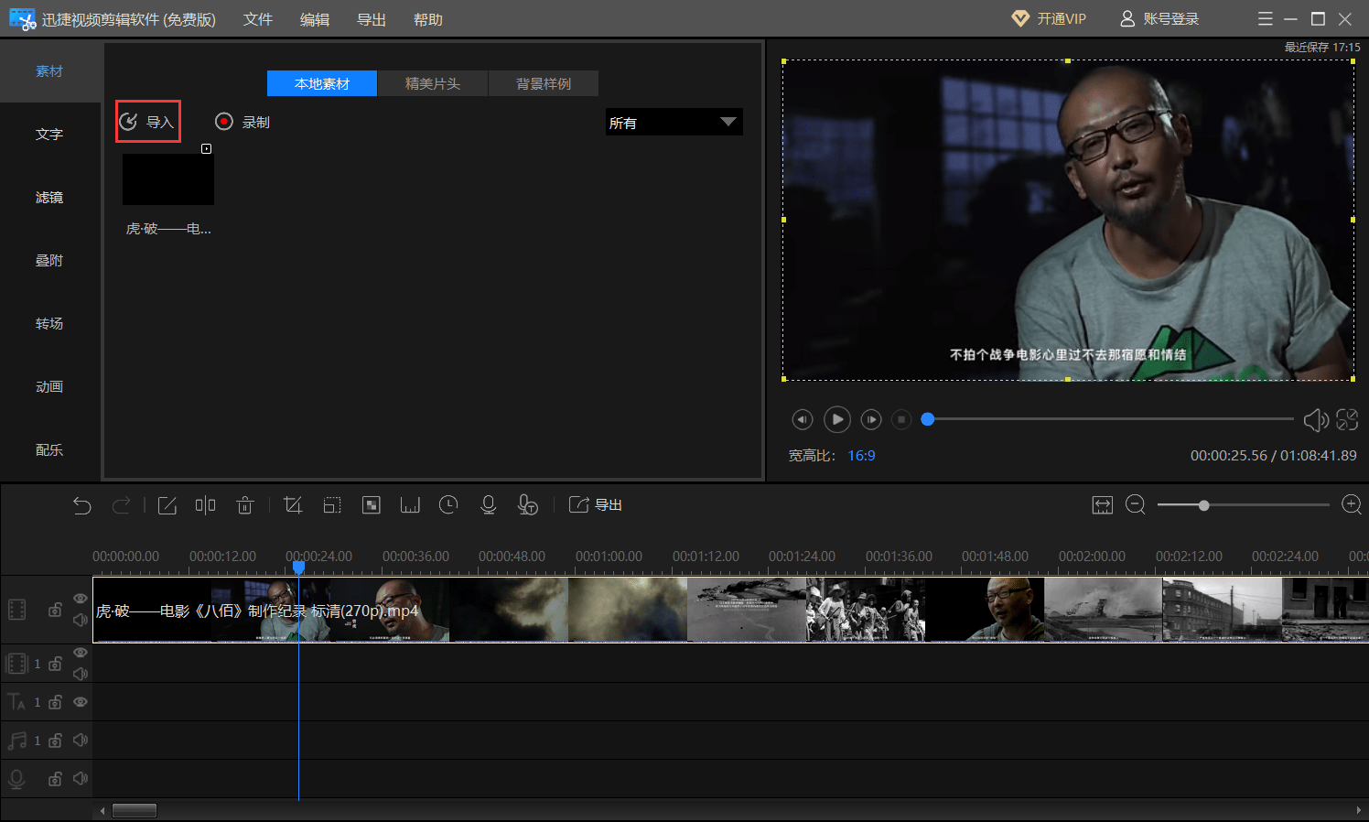Mute music track 1

[x=81, y=741]
